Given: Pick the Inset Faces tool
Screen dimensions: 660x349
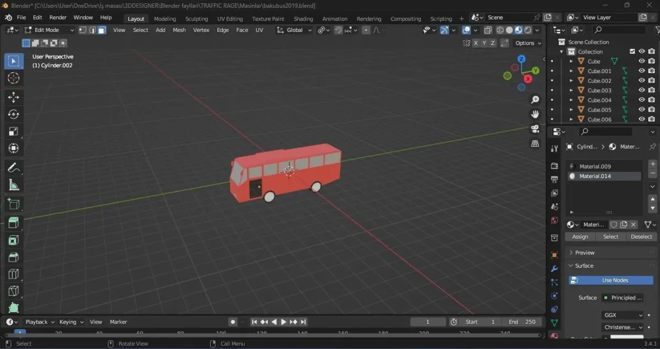Looking at the screenshot, I should coord(14,240).
